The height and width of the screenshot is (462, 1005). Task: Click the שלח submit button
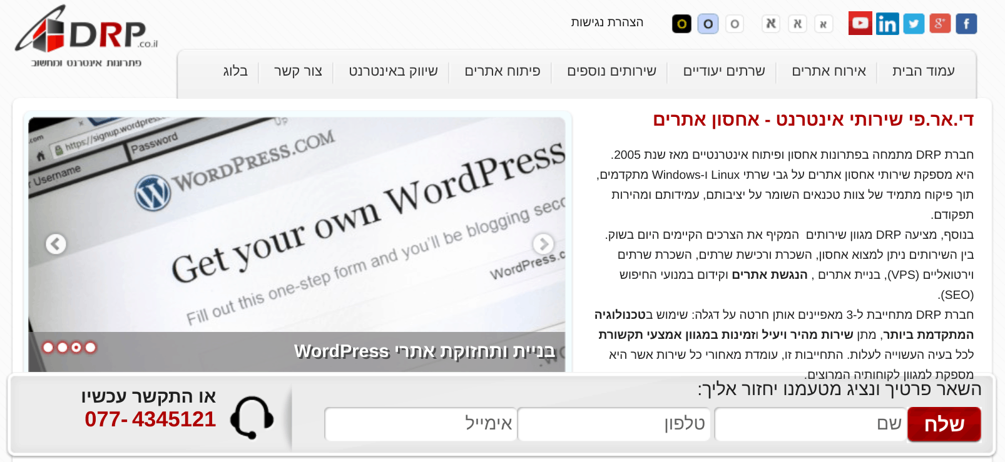coord(944,424)
